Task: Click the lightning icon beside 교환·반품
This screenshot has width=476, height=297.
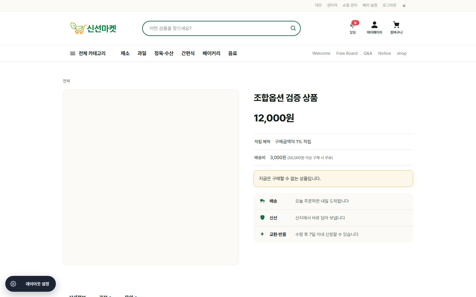Action: click(x=262, y=234)
